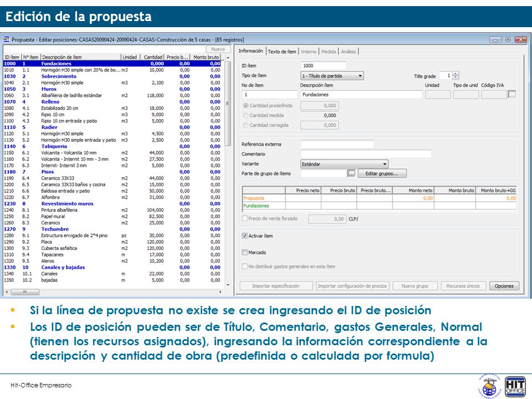Viewport: 532px width, 399px height.
Task: Select the row 1070 Relleno
Action: click(112, 102)
